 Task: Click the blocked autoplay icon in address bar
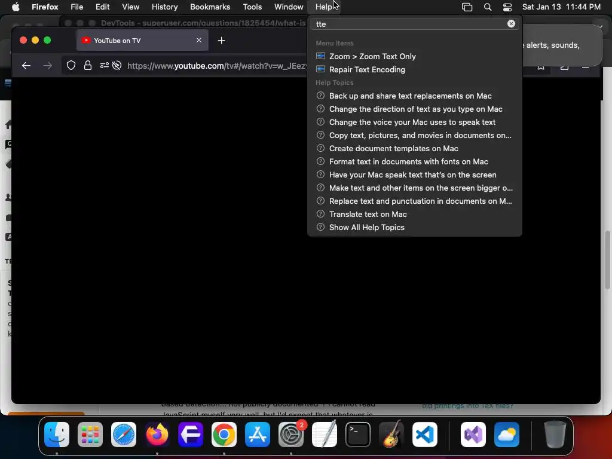[117, 66]
